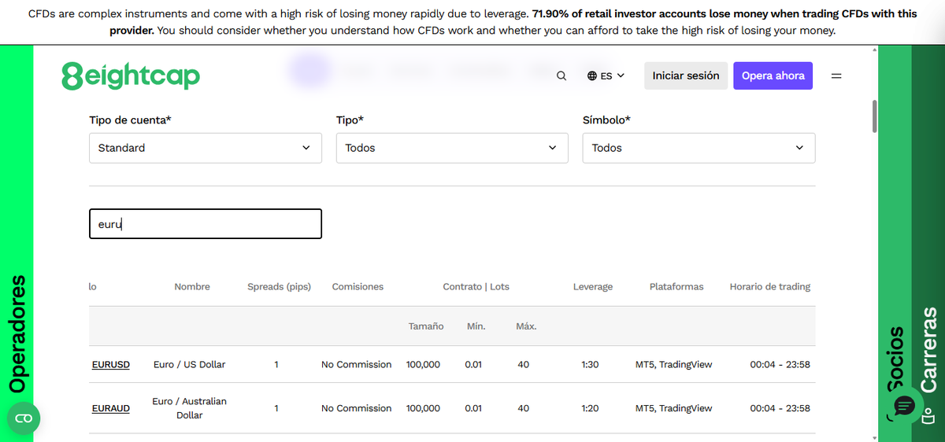This screenshot has width=945, height=442.
Task: Click the Nombre column header
Action: [192, 287]
